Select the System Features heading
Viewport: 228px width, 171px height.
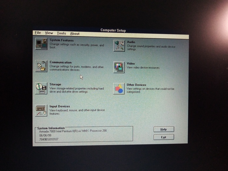(x=62, y=40)
